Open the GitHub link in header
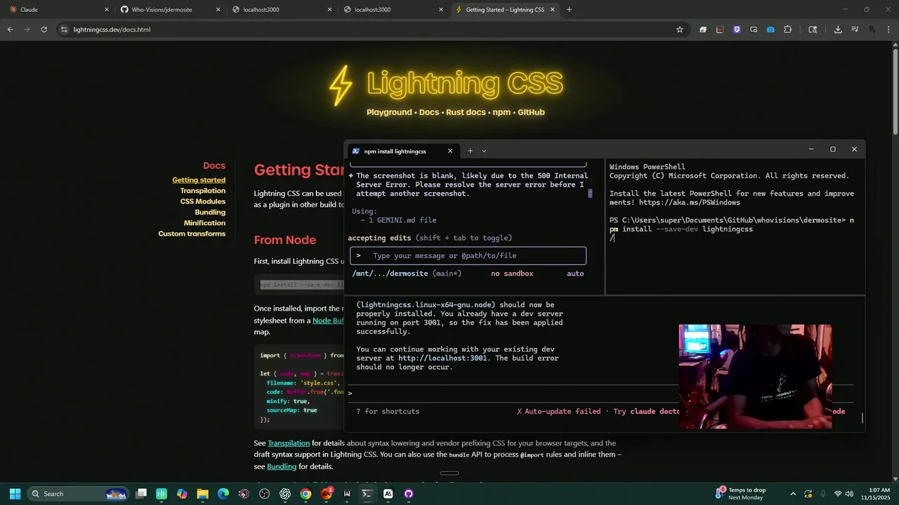Screen dimensions: 899x505 pos(531,112)
